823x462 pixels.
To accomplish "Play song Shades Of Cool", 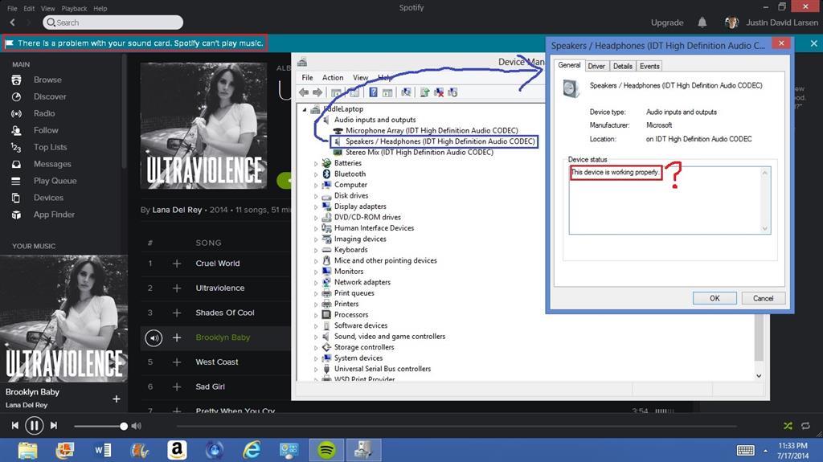I will (x=225, y=313).
